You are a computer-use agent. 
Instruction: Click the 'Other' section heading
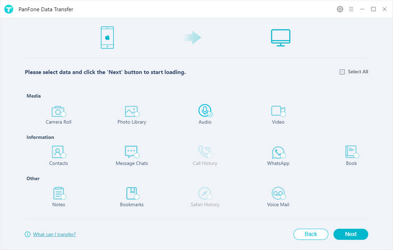point(33,179)
